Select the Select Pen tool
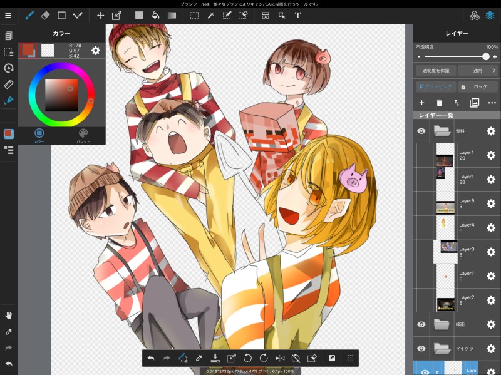 [227, 15]
